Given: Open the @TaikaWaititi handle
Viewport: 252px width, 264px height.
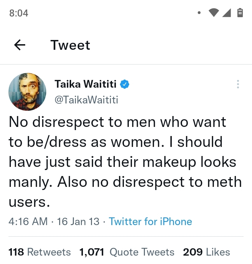Looking at the screenshot, I should click(86, 100).
